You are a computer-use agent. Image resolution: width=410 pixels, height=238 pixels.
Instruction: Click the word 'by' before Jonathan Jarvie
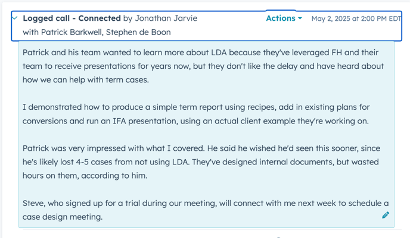[128, 18]
